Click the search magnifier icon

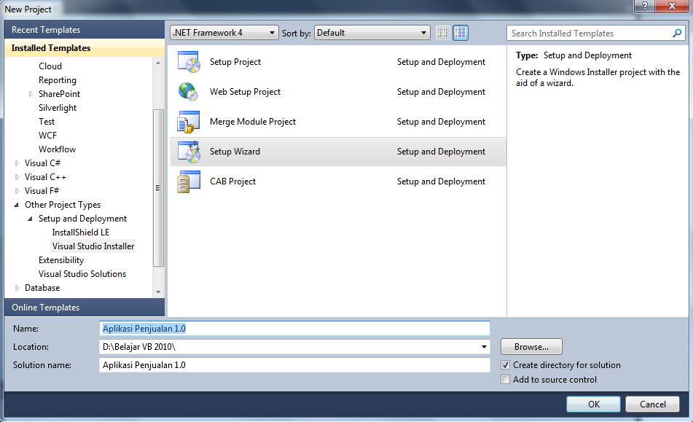click(677, 33)
